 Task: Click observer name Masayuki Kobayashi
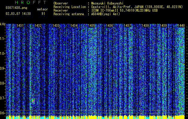(107, 3)
